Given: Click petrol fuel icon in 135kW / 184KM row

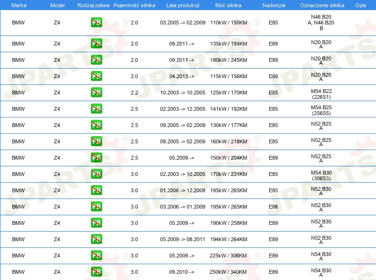Looking at the screenshot, I should [96, 44].
